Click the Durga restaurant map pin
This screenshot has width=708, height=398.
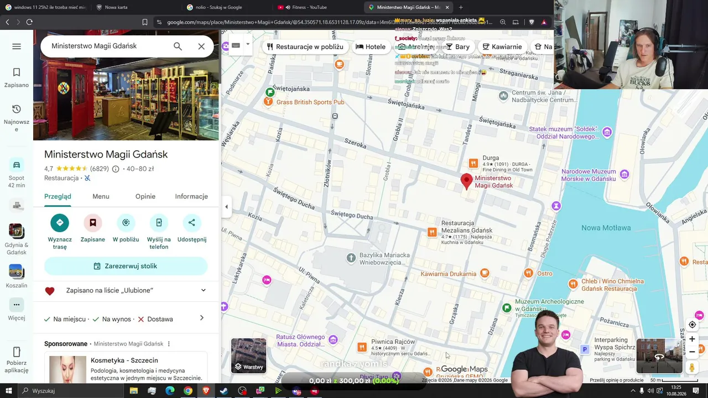(x=473, y=163)
